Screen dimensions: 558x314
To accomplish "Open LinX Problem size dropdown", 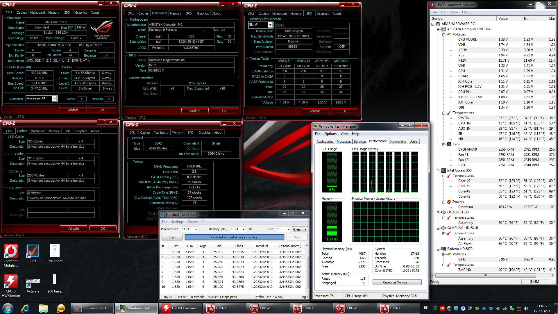I will point(196,229).
